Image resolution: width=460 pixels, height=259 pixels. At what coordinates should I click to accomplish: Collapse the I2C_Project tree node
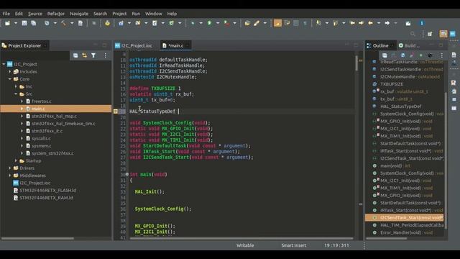pos(4,64)
